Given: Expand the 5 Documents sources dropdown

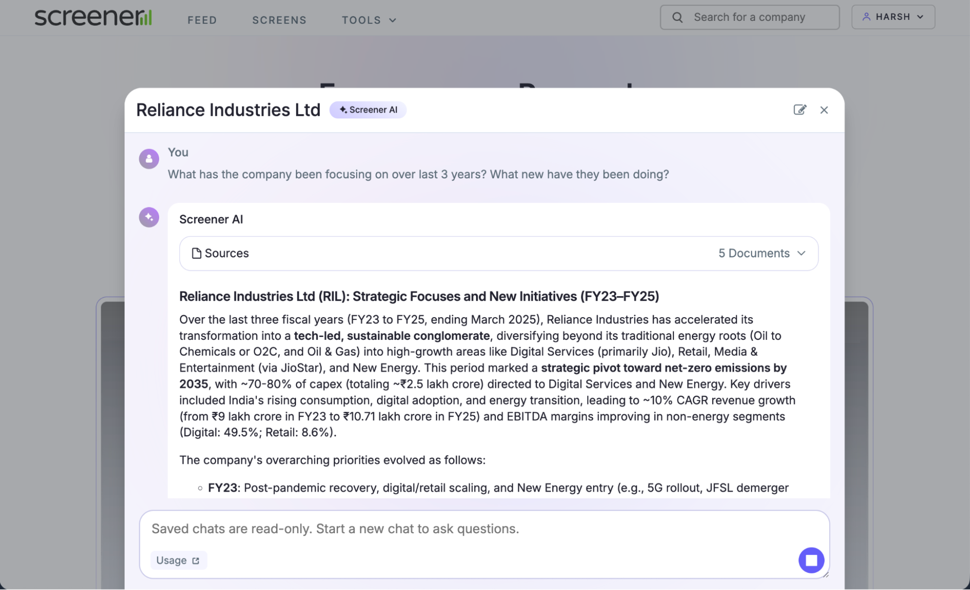Looking at the screenshot, I should (762, 253).
